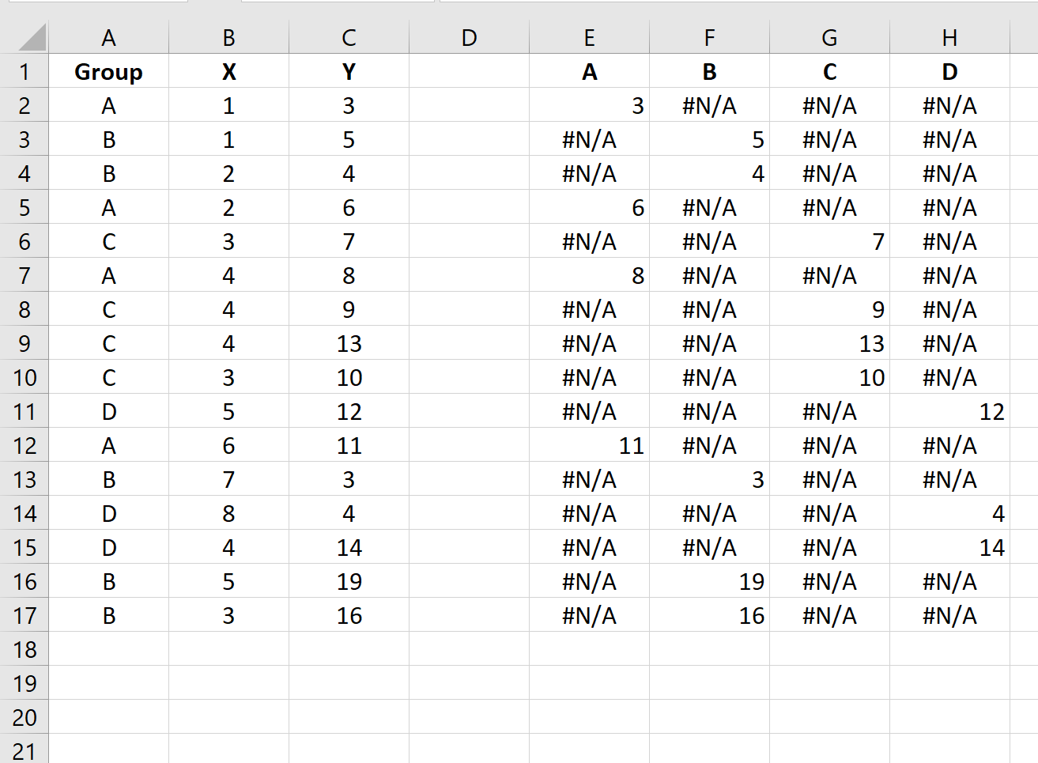Select cell containing 19 in column C
This screenshot has height=763, width=1038.
coord(349,581)
